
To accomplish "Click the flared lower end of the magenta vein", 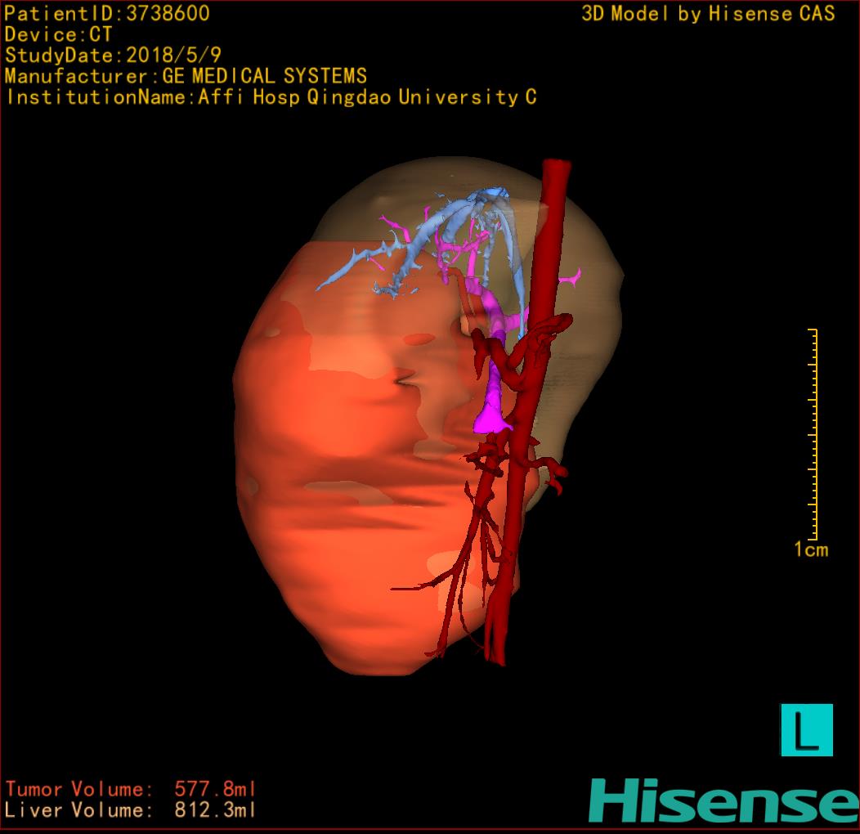I will [x=492, y=420].
